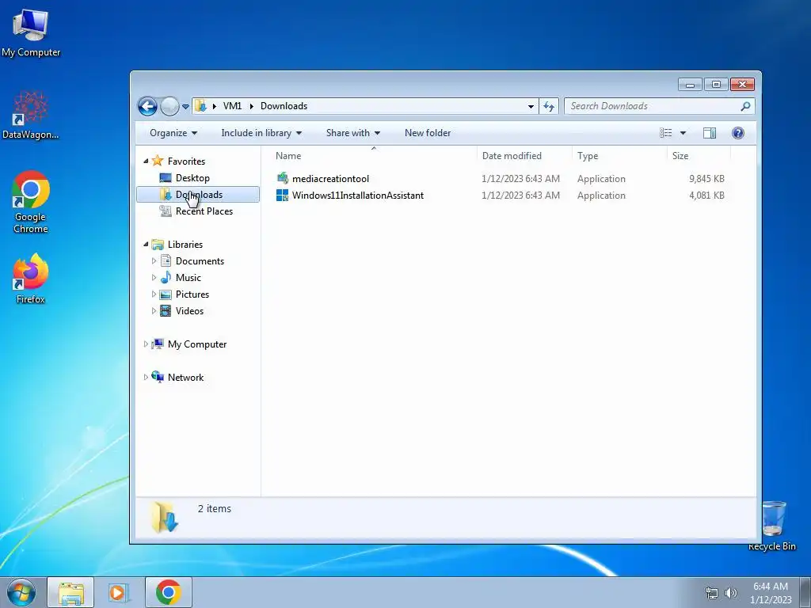811x608 pixels.
Task: Select My Computer in navigation pane
Action: [x=197, y=344]
